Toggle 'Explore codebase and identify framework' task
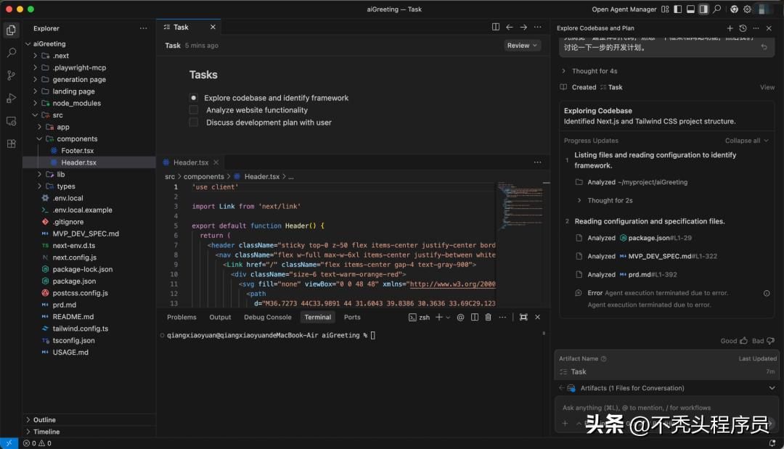Screen dimensions: 784x449 coord(193,98)
